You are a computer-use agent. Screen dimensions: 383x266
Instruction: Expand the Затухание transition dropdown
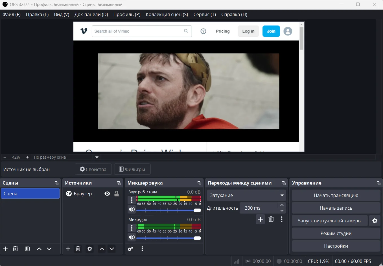282,195
